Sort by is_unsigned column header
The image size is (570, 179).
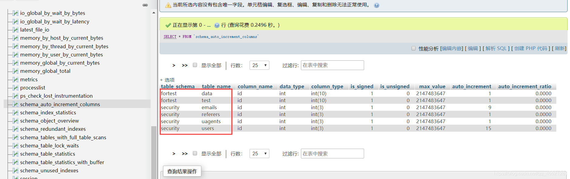395,86
